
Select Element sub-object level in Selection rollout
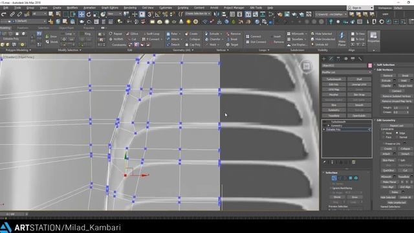pyautogui.click(x=356, y=178)
